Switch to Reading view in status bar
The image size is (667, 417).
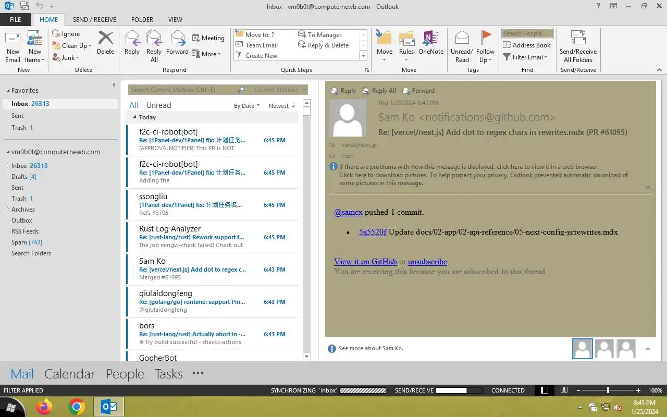point(564,390)
